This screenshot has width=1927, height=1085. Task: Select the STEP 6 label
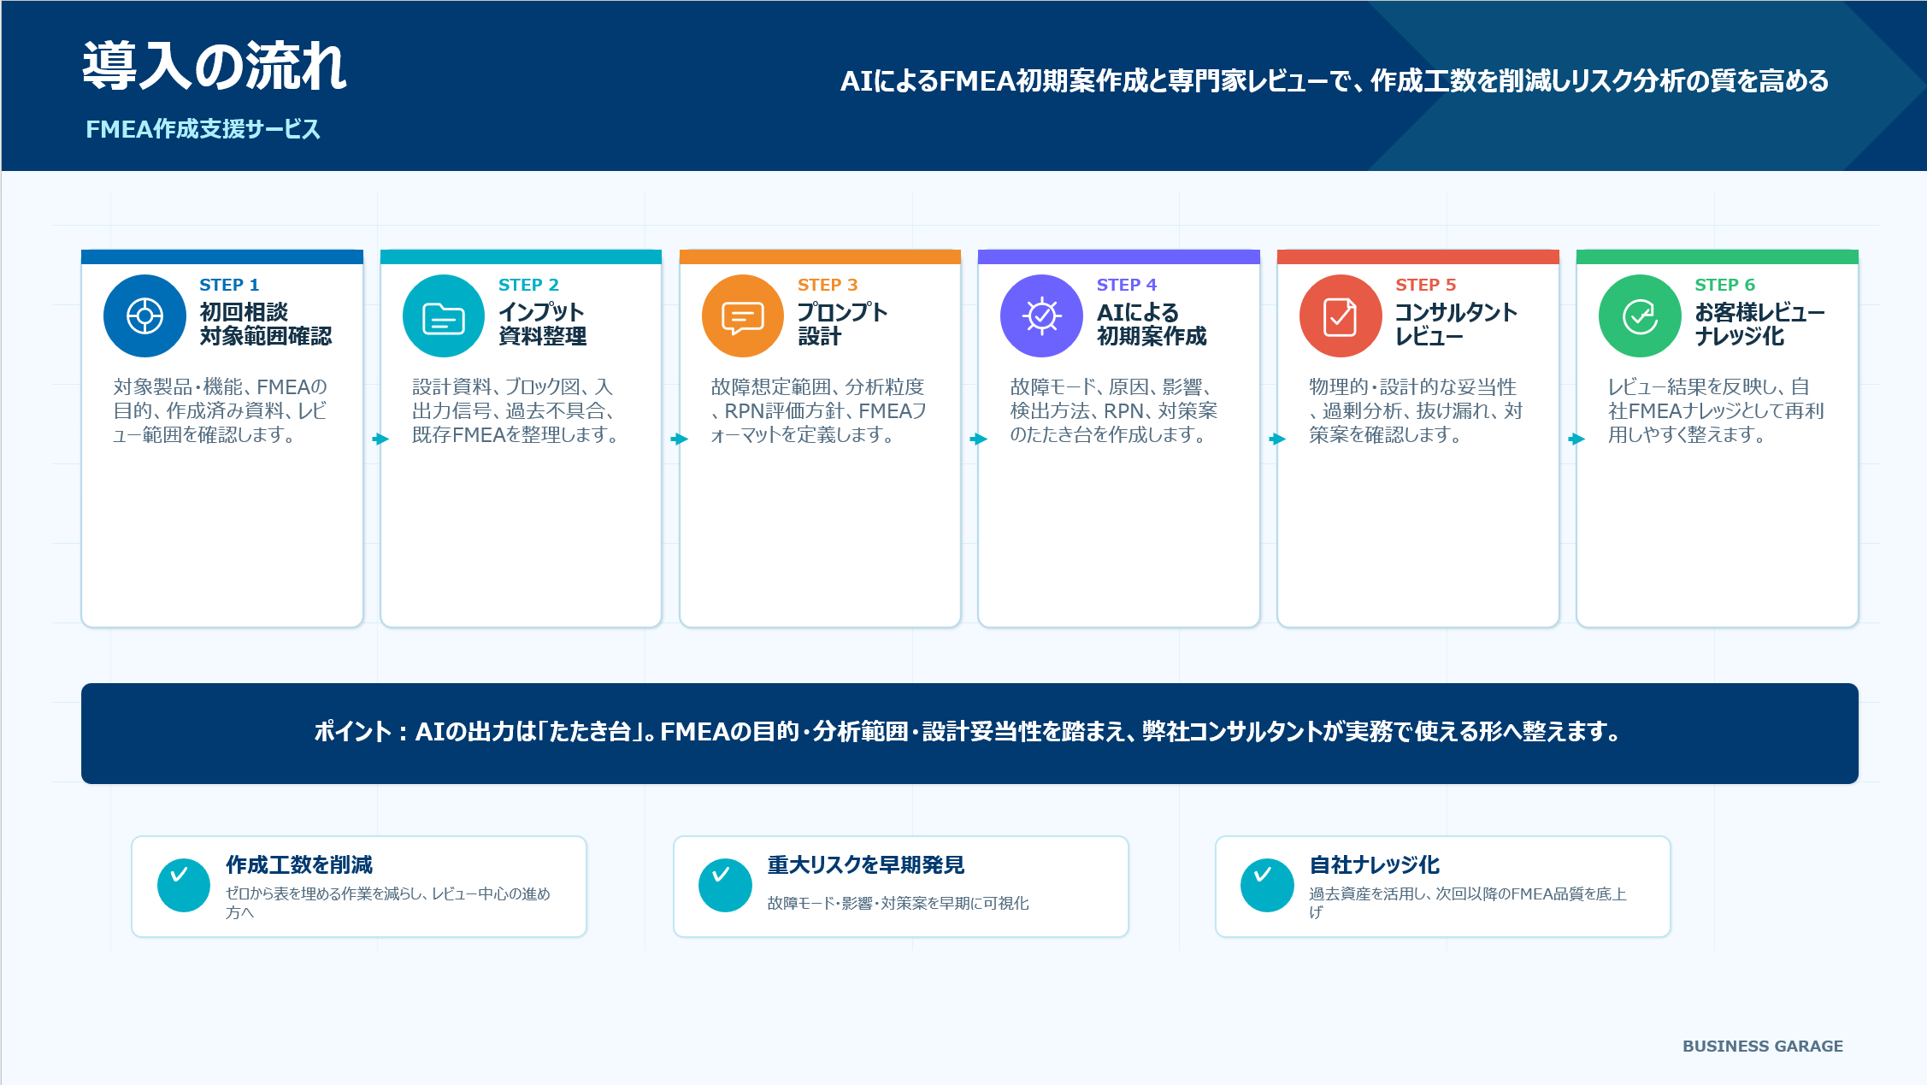(1724, 285)
